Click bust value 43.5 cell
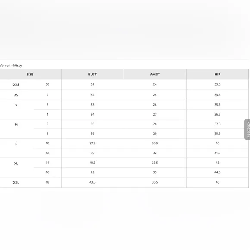Viewport: 250px width, 250px height. coord(92,182)
